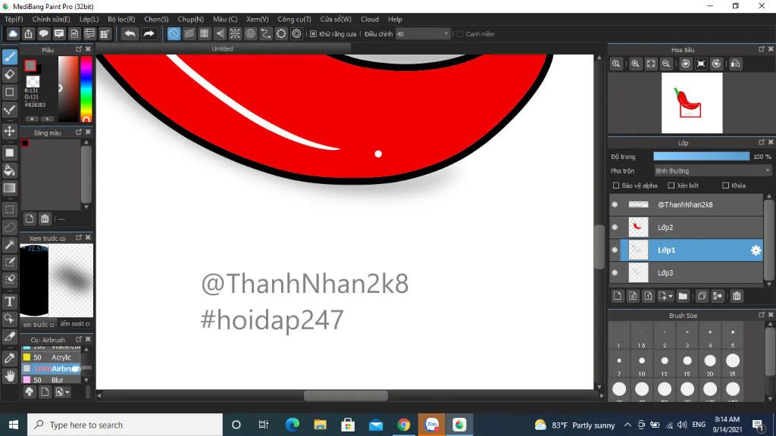Image resolution: width=776 pixels, height=436 pixels.
Task: Select the Bucket fill tool
Action: pos(9,170)
